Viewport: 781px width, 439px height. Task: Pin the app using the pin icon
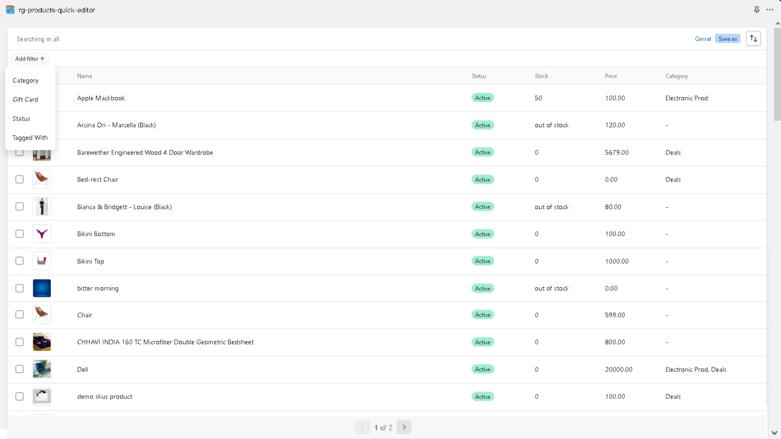click(x=757, y=10)
